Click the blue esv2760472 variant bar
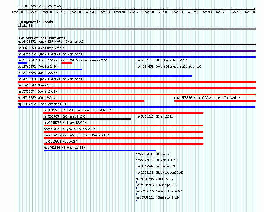Image resolution: width=264 pixels, height=212 pixels. point(50,69)
